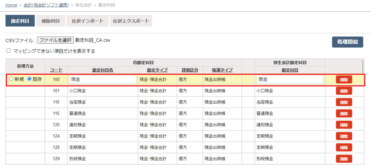This screenshot has height=165, width=371.
Task: Select 当座預金 in the 勘定科目名 column
Action: [x=78, y=102]
